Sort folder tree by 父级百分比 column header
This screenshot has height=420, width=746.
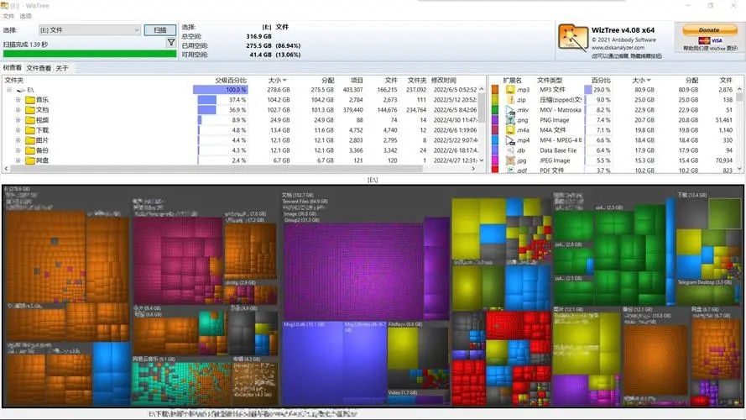click(231, 80)
